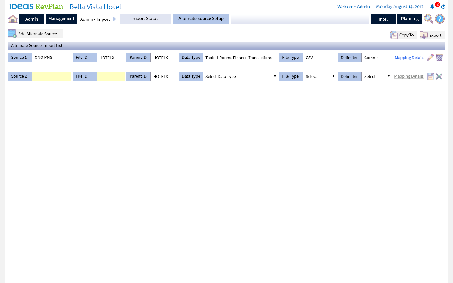Screen dimensions: 453x283
Task: Click the power logout icon
Action: pyautogui.click(x=443, y=7)
